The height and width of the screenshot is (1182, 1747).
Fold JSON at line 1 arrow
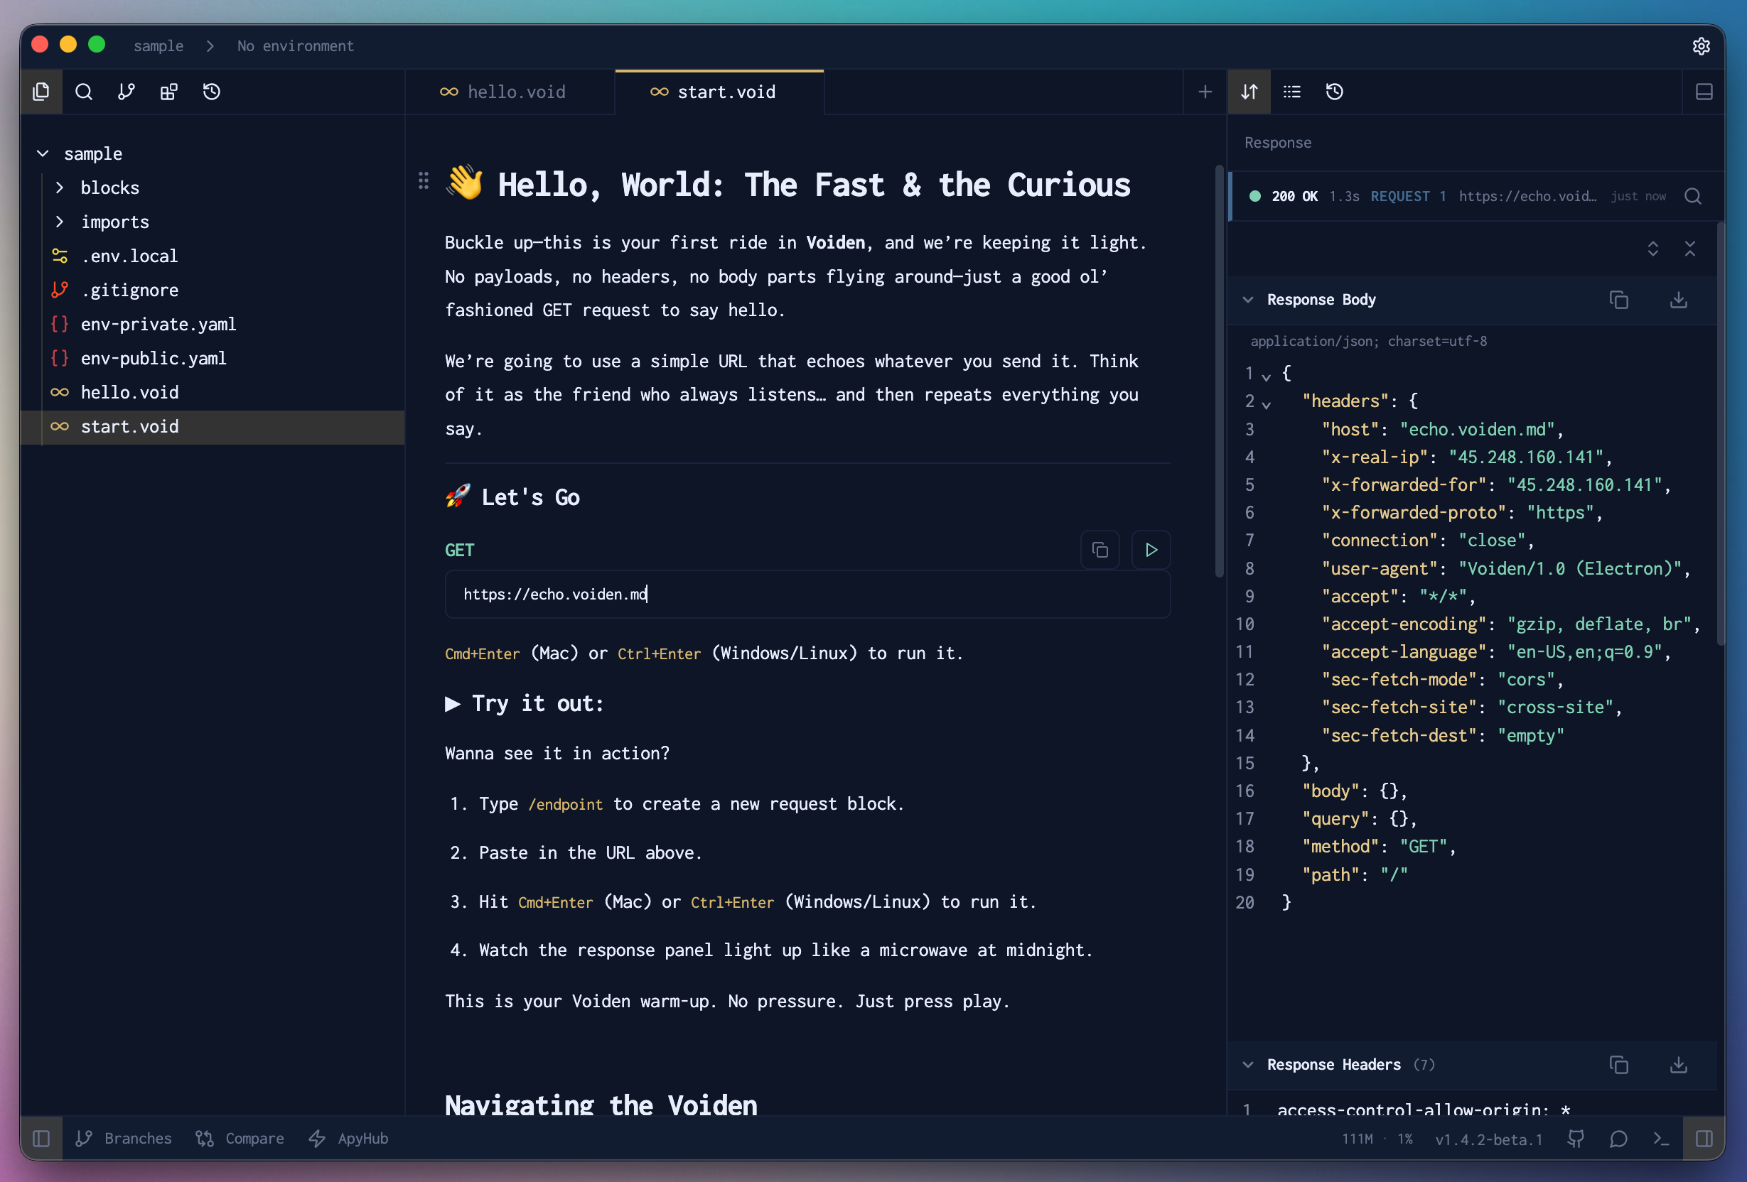(x=1267, y=376)
